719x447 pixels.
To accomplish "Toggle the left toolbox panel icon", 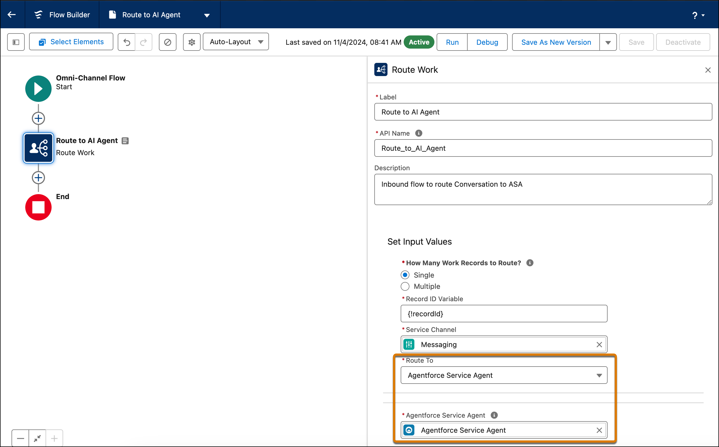I will pos(16,42).
